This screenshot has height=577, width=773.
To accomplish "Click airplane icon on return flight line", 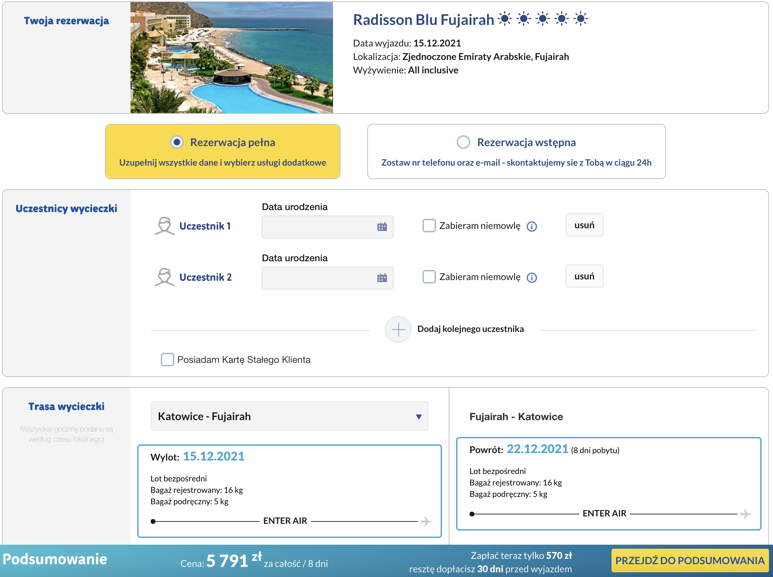I will click(745, 514).
